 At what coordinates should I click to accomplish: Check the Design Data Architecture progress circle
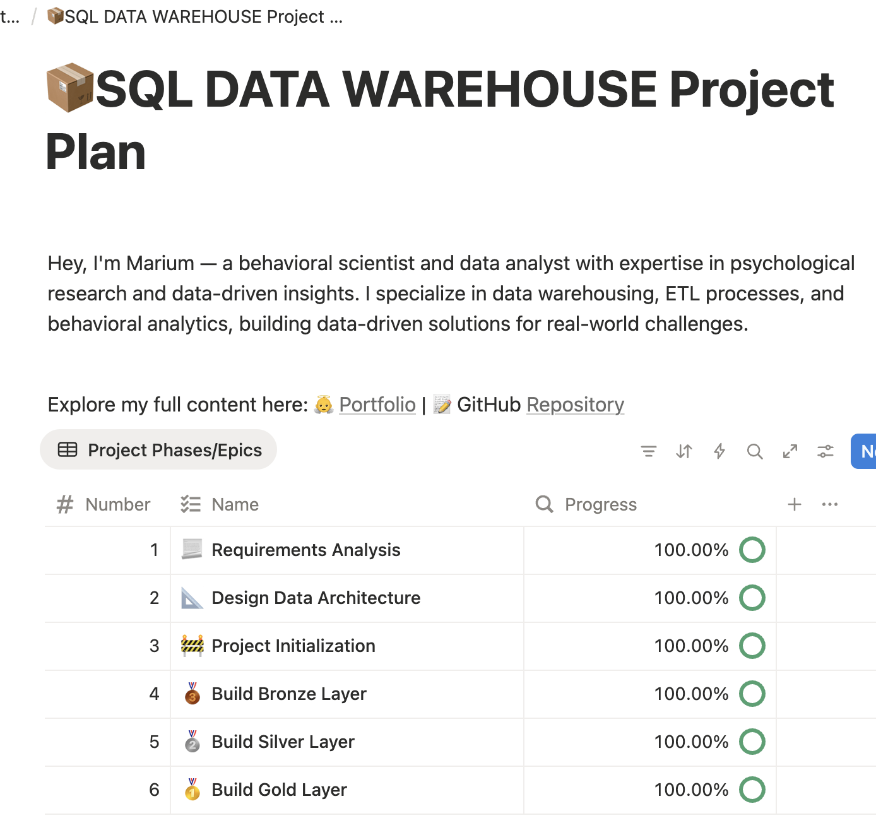[x=752, y=598]
